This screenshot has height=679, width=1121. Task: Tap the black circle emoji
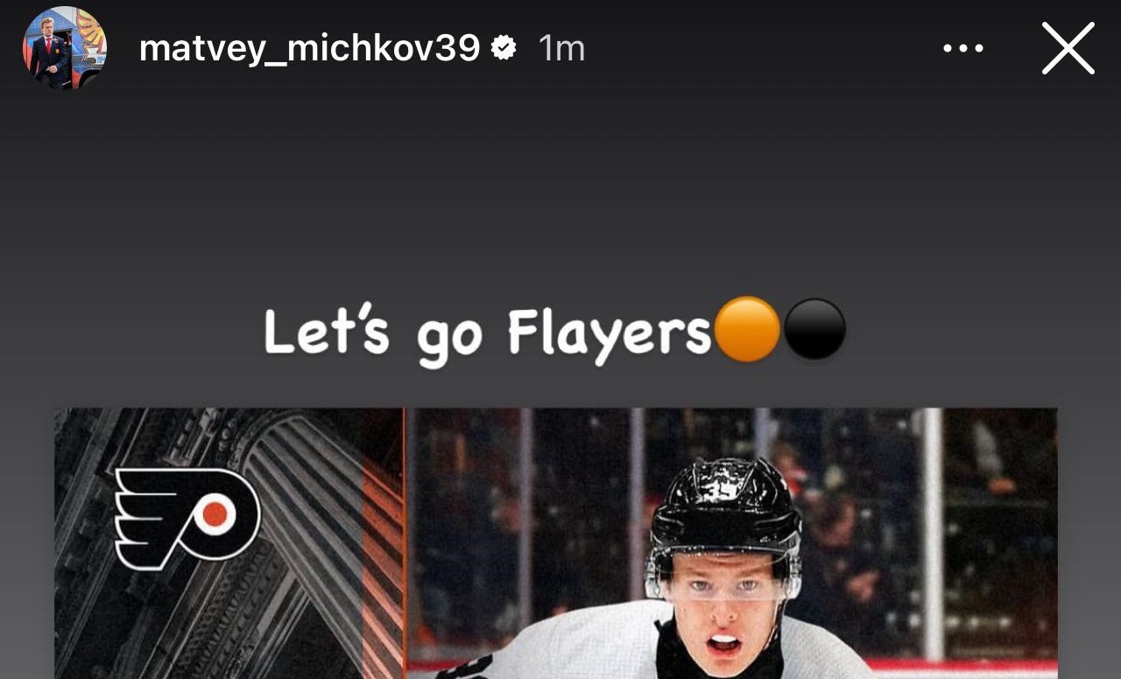pyautogui.click(x=814, y=330)
